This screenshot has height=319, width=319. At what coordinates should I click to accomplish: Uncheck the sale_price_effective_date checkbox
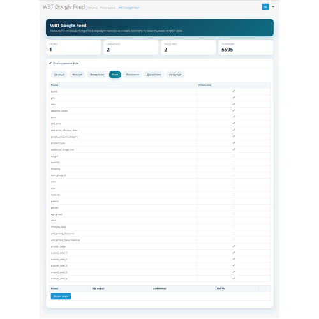coord(234,130)
